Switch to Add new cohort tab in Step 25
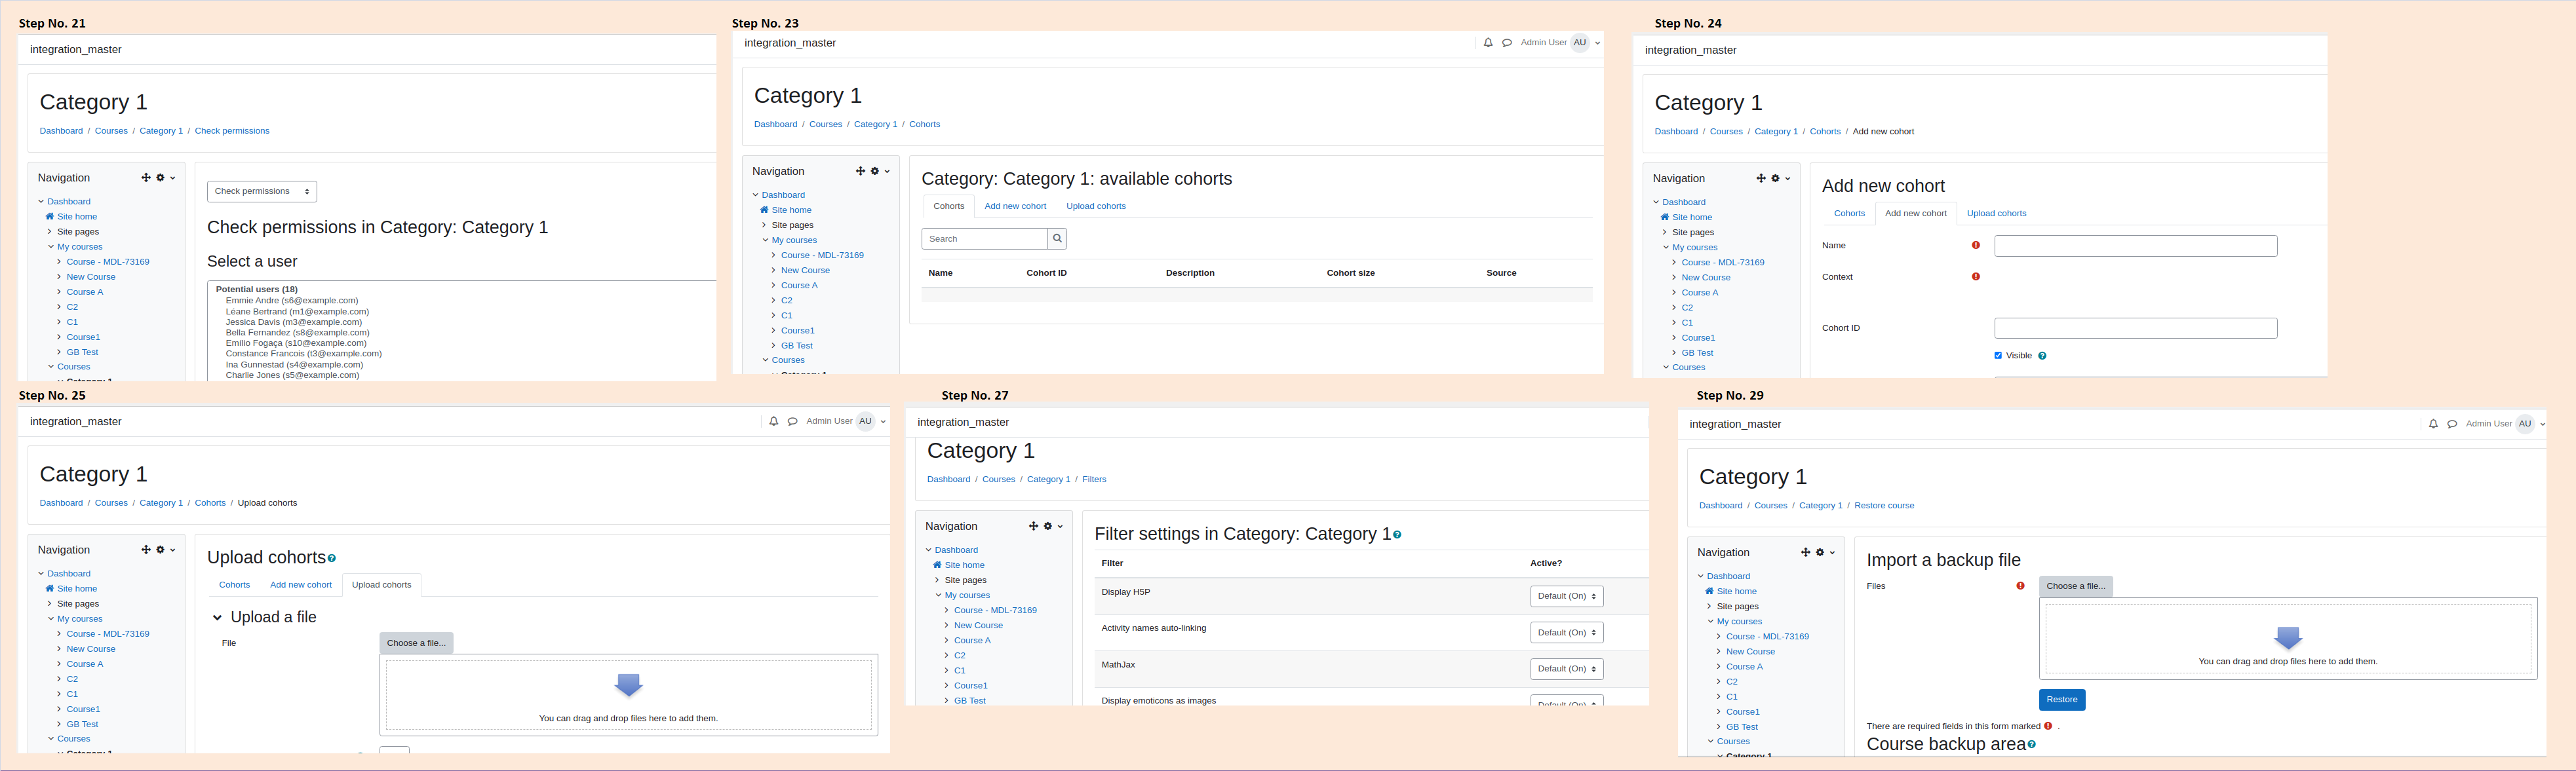Viewport: 2576px width, 771px height. tap(301, 585)
